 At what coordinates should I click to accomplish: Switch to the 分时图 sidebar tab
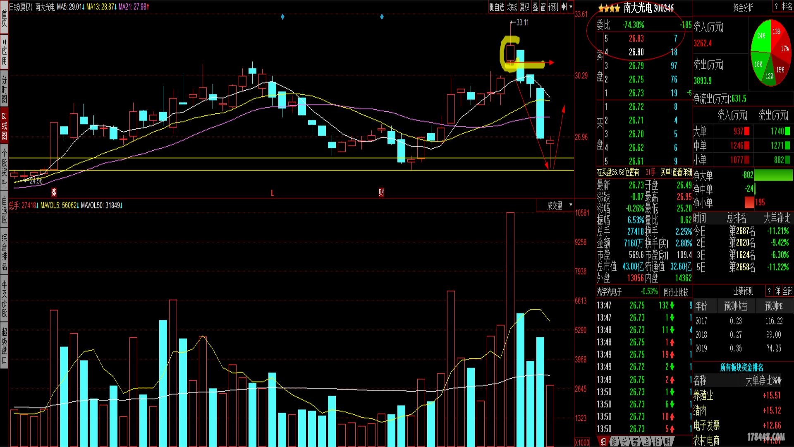point(4,89)
